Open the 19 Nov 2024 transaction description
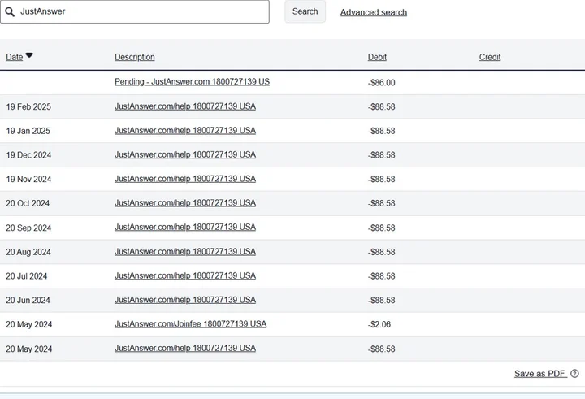 click(185, 179)
